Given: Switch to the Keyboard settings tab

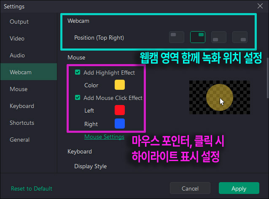Looking at the screenshot, I should point(29,106).
